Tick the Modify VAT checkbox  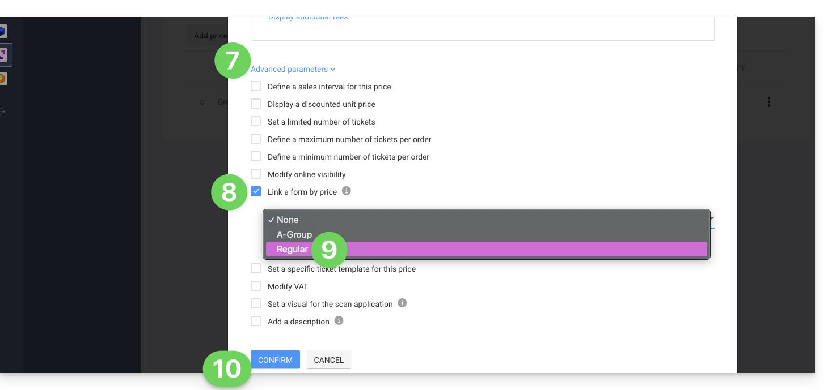(256, 286)
